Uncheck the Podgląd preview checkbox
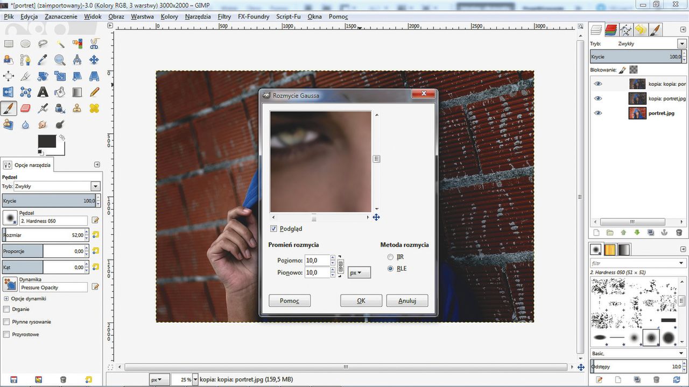 click(x=273, y=228)
